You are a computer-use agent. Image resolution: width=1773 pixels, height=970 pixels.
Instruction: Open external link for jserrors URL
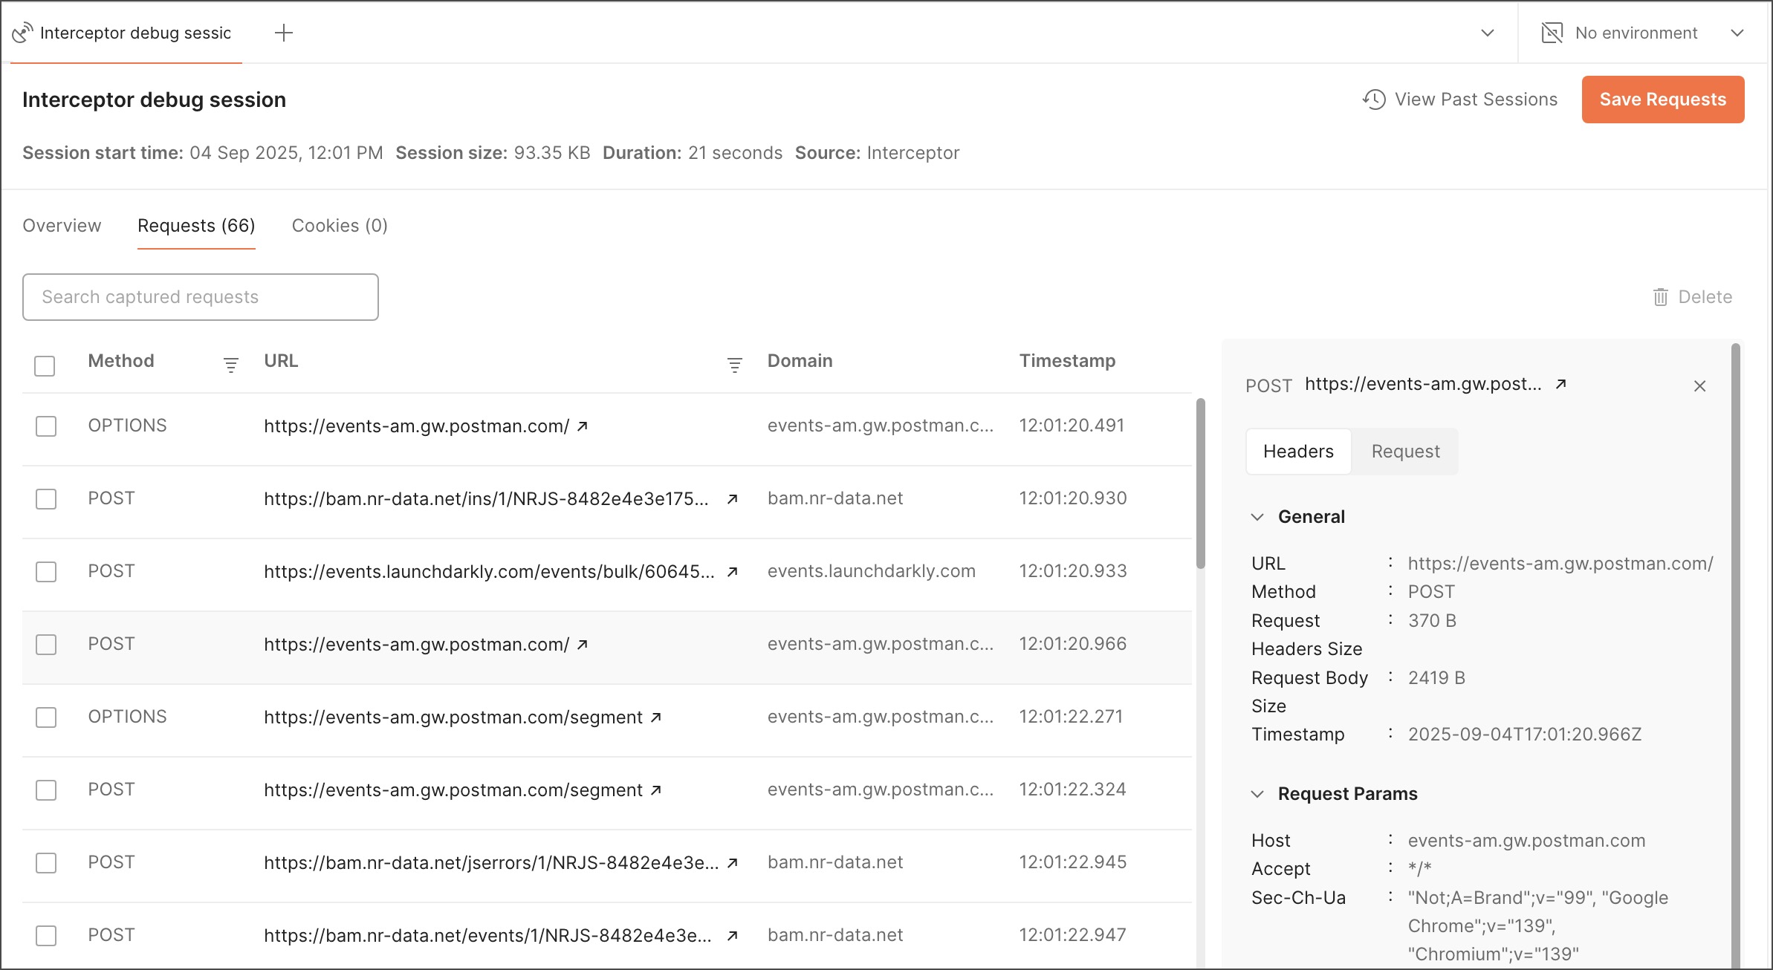click(732, 863)
